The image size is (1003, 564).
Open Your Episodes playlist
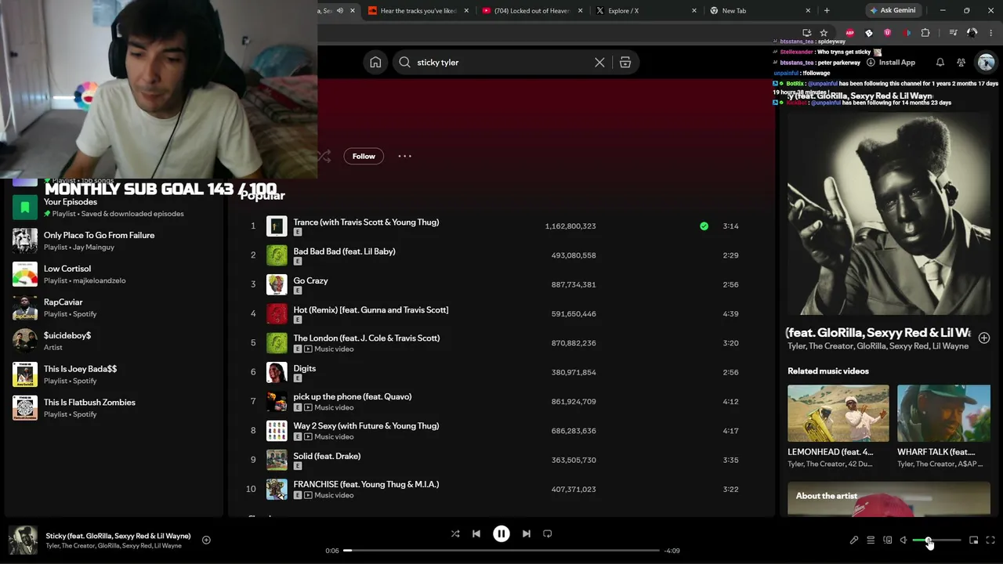(114, 208)
